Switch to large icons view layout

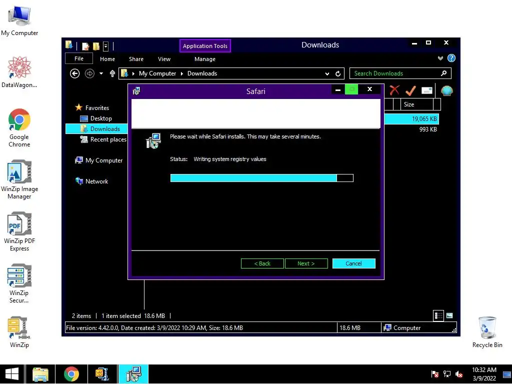(449, 315)
